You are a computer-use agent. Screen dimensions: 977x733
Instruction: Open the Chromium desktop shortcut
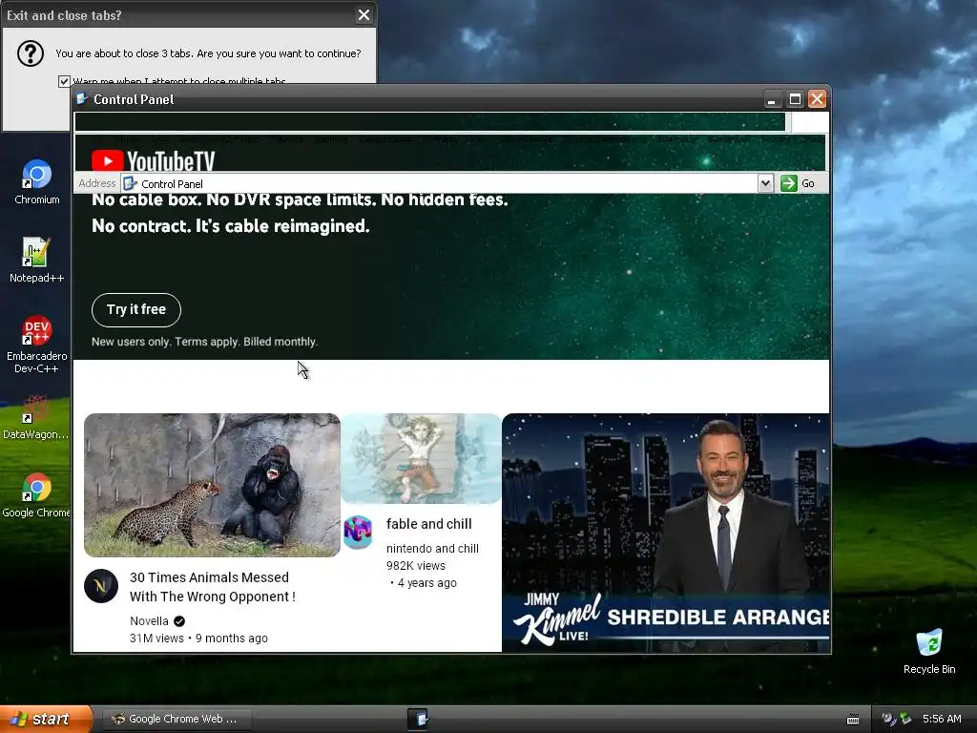[37, 181]
